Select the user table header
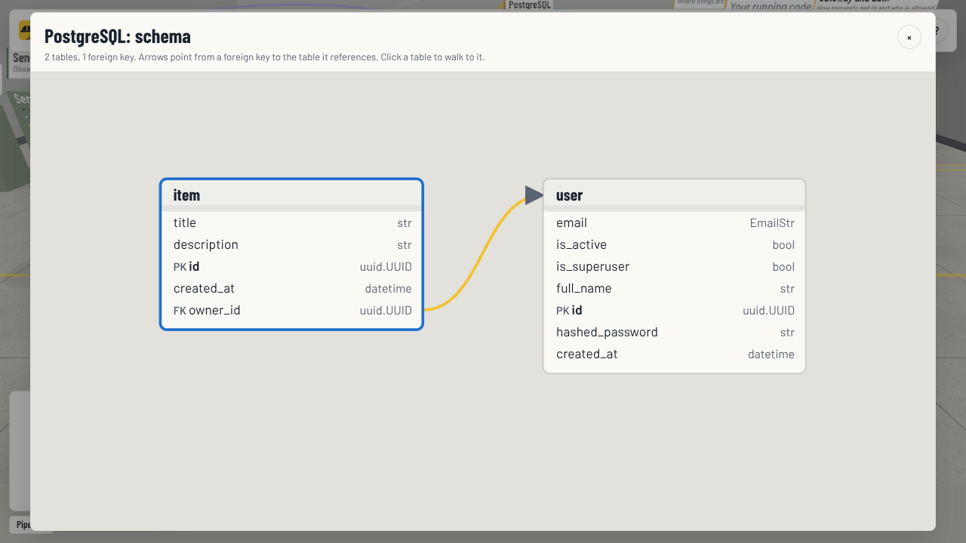 pyautogui.click(x=675, y=195)
